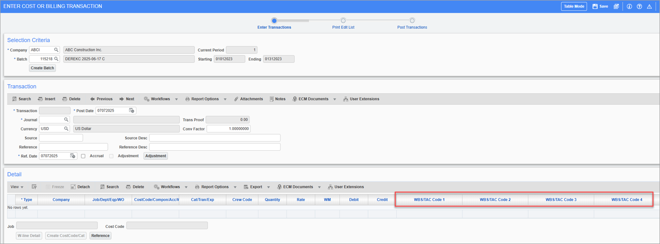Click the Adjustment button
The width and height of the screenshot is (660, 244).
155,156
